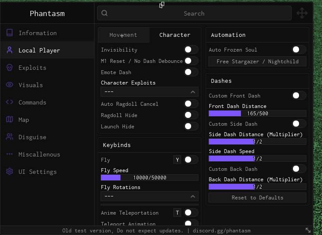The height and width of the screenshot is (235, 322).
Task: Open Commands section
Action: (x=47, y=102)
